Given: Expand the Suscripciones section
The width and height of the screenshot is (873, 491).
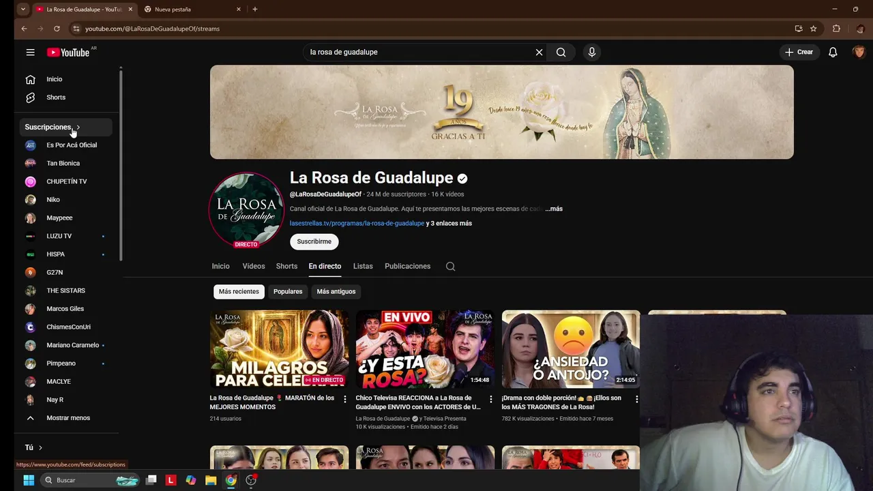Looking at the screenshot, I should tap(65, 127).
